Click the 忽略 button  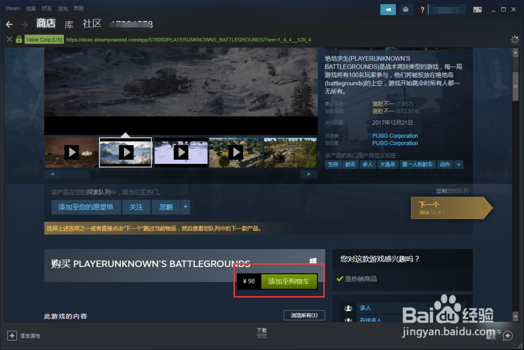[166, 207]
